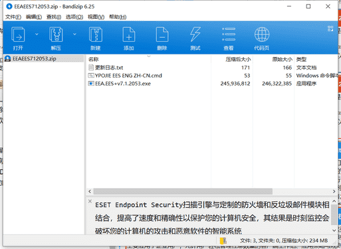
Task: Click the 测试 (Test) lightning icon
Action: click(x=195, y=35)
